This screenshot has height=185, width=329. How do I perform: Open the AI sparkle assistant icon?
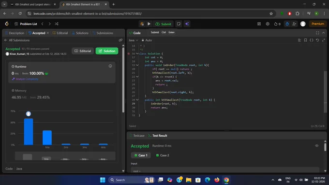pyautogui.click(x=187, y=24)
